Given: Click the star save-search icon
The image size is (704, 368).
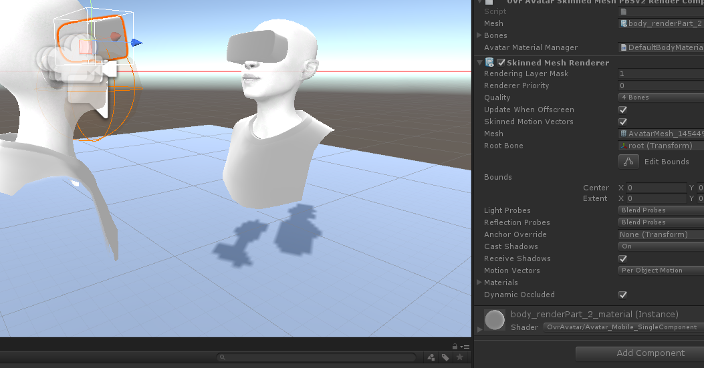Looking at the screenshot, I should pyautogui.click(x=460, y=357).
